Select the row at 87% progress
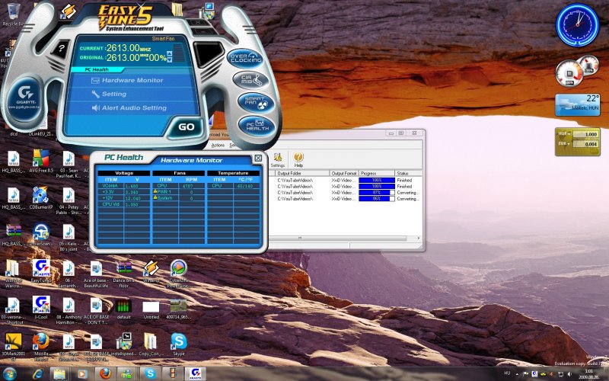 (x=345, y=193)
